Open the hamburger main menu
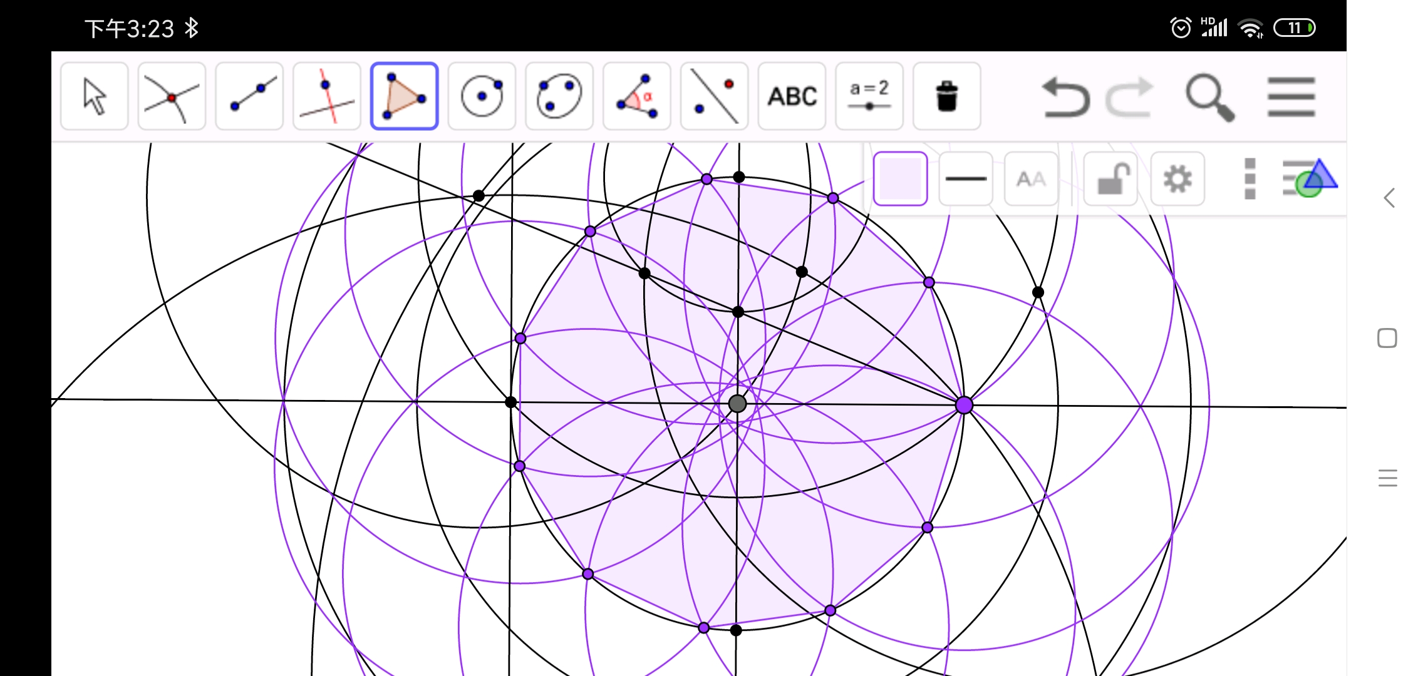 tap(1291, 97)
